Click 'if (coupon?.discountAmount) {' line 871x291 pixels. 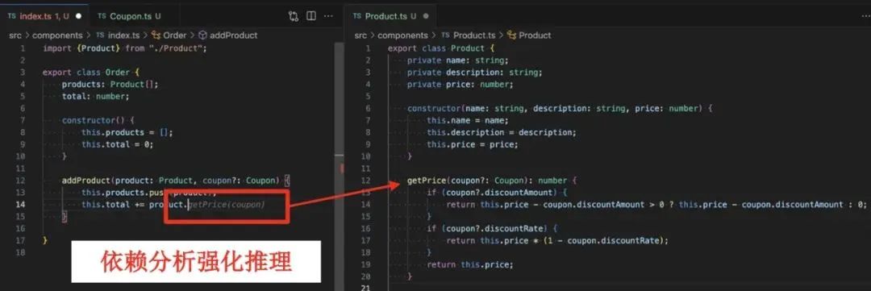(497, 192)
